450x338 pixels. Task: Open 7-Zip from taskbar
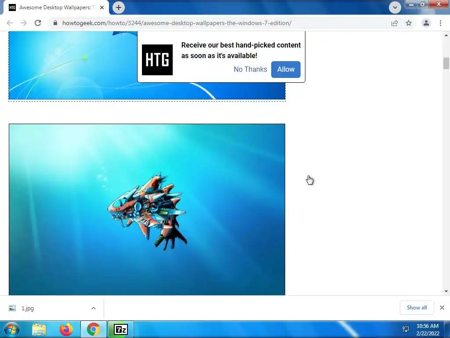121,329
